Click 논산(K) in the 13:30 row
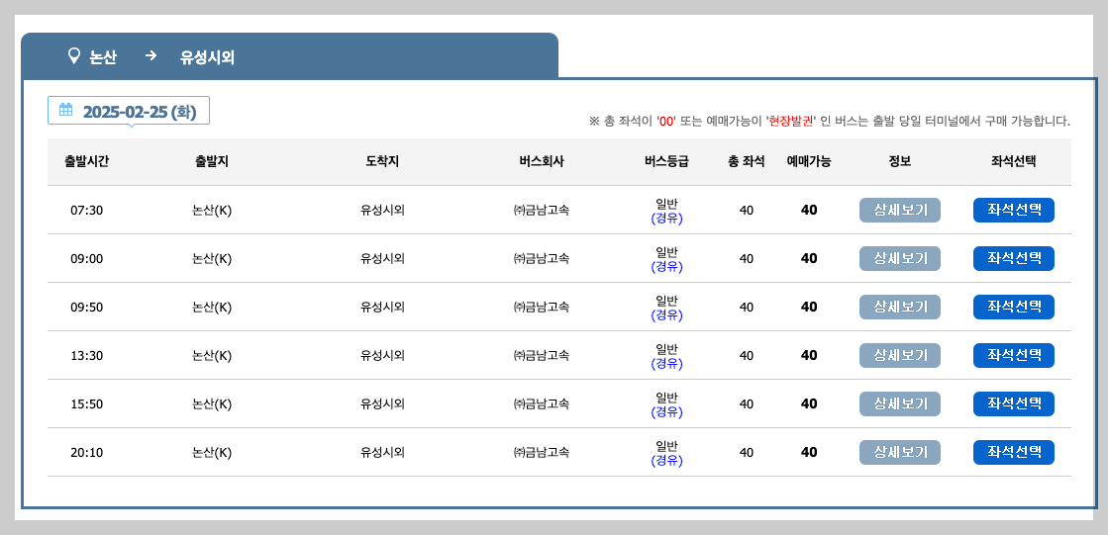 pyautogui.click(x=212, y=356)
